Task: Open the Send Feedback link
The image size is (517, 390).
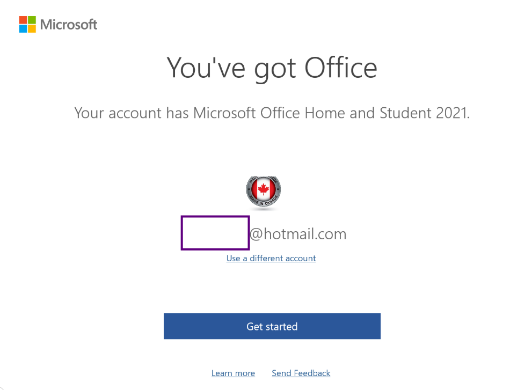Action: 301,373
